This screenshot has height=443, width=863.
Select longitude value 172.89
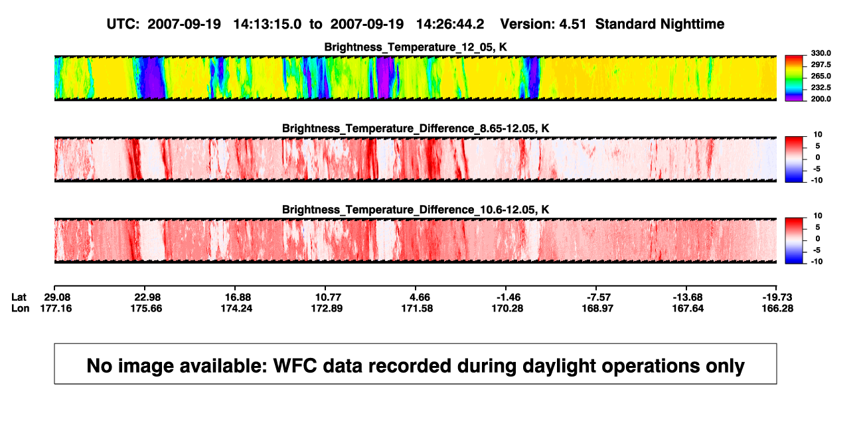tap(327, 308)
